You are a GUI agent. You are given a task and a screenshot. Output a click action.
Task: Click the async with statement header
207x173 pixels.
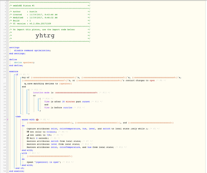(x=28, y=120)
